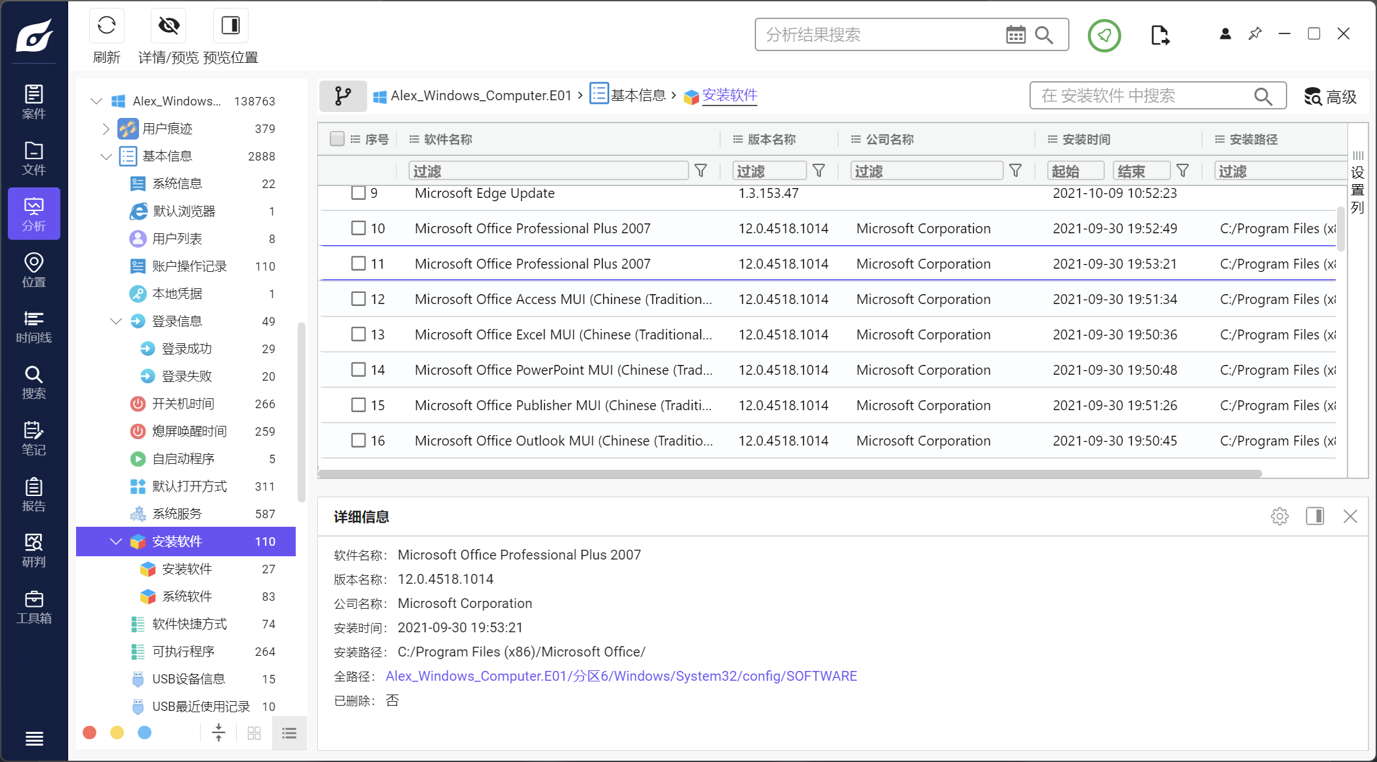Click the 安装软件 breadcrumb link

click(x=729, y=96)
